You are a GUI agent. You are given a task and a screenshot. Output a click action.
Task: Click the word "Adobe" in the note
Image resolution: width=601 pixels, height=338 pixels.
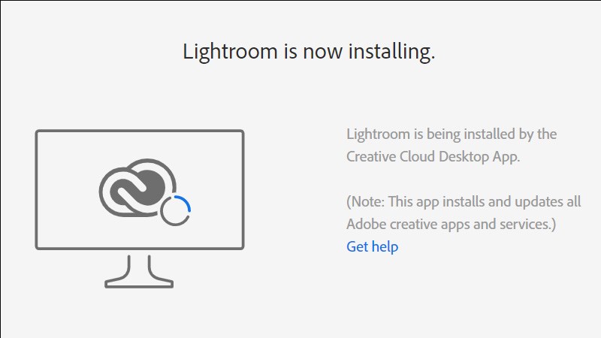pyautogui.click(x=366, y=225)
